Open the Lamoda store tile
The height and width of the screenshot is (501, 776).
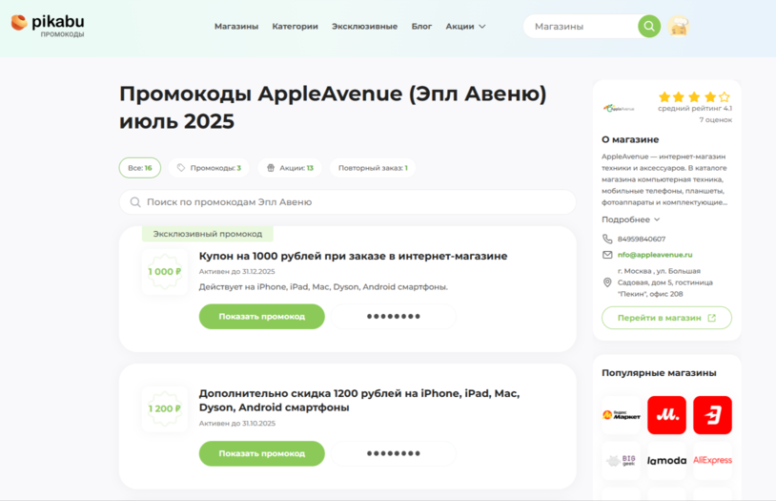[x=666, y=460]
